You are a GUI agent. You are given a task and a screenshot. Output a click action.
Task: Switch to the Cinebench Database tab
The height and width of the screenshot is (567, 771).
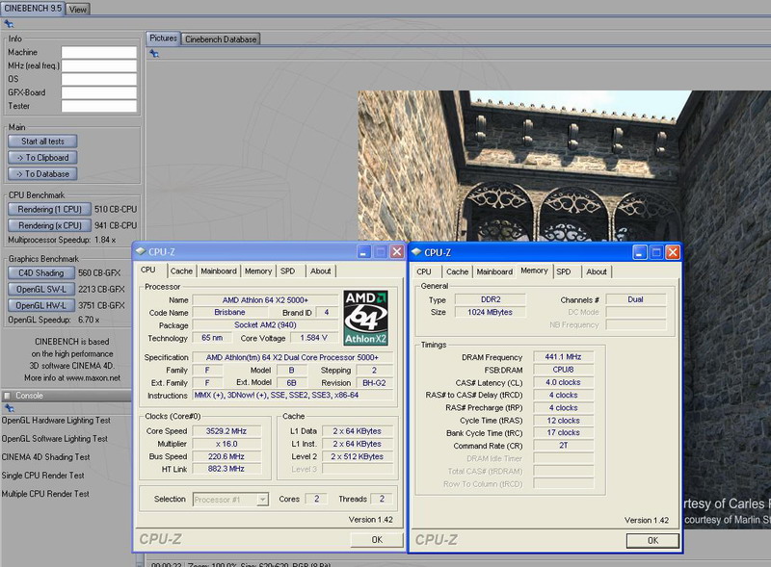click(x=221, y=39)
